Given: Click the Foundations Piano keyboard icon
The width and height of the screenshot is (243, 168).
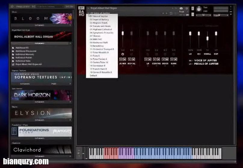Looking at the screenshot, I should pos(14,131).
